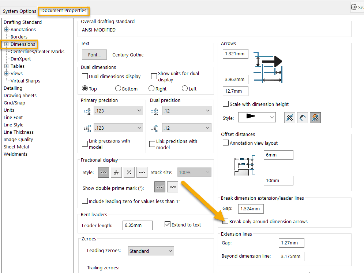
Task: Select Drafting Standard in tree
Action: pos(23,22)
